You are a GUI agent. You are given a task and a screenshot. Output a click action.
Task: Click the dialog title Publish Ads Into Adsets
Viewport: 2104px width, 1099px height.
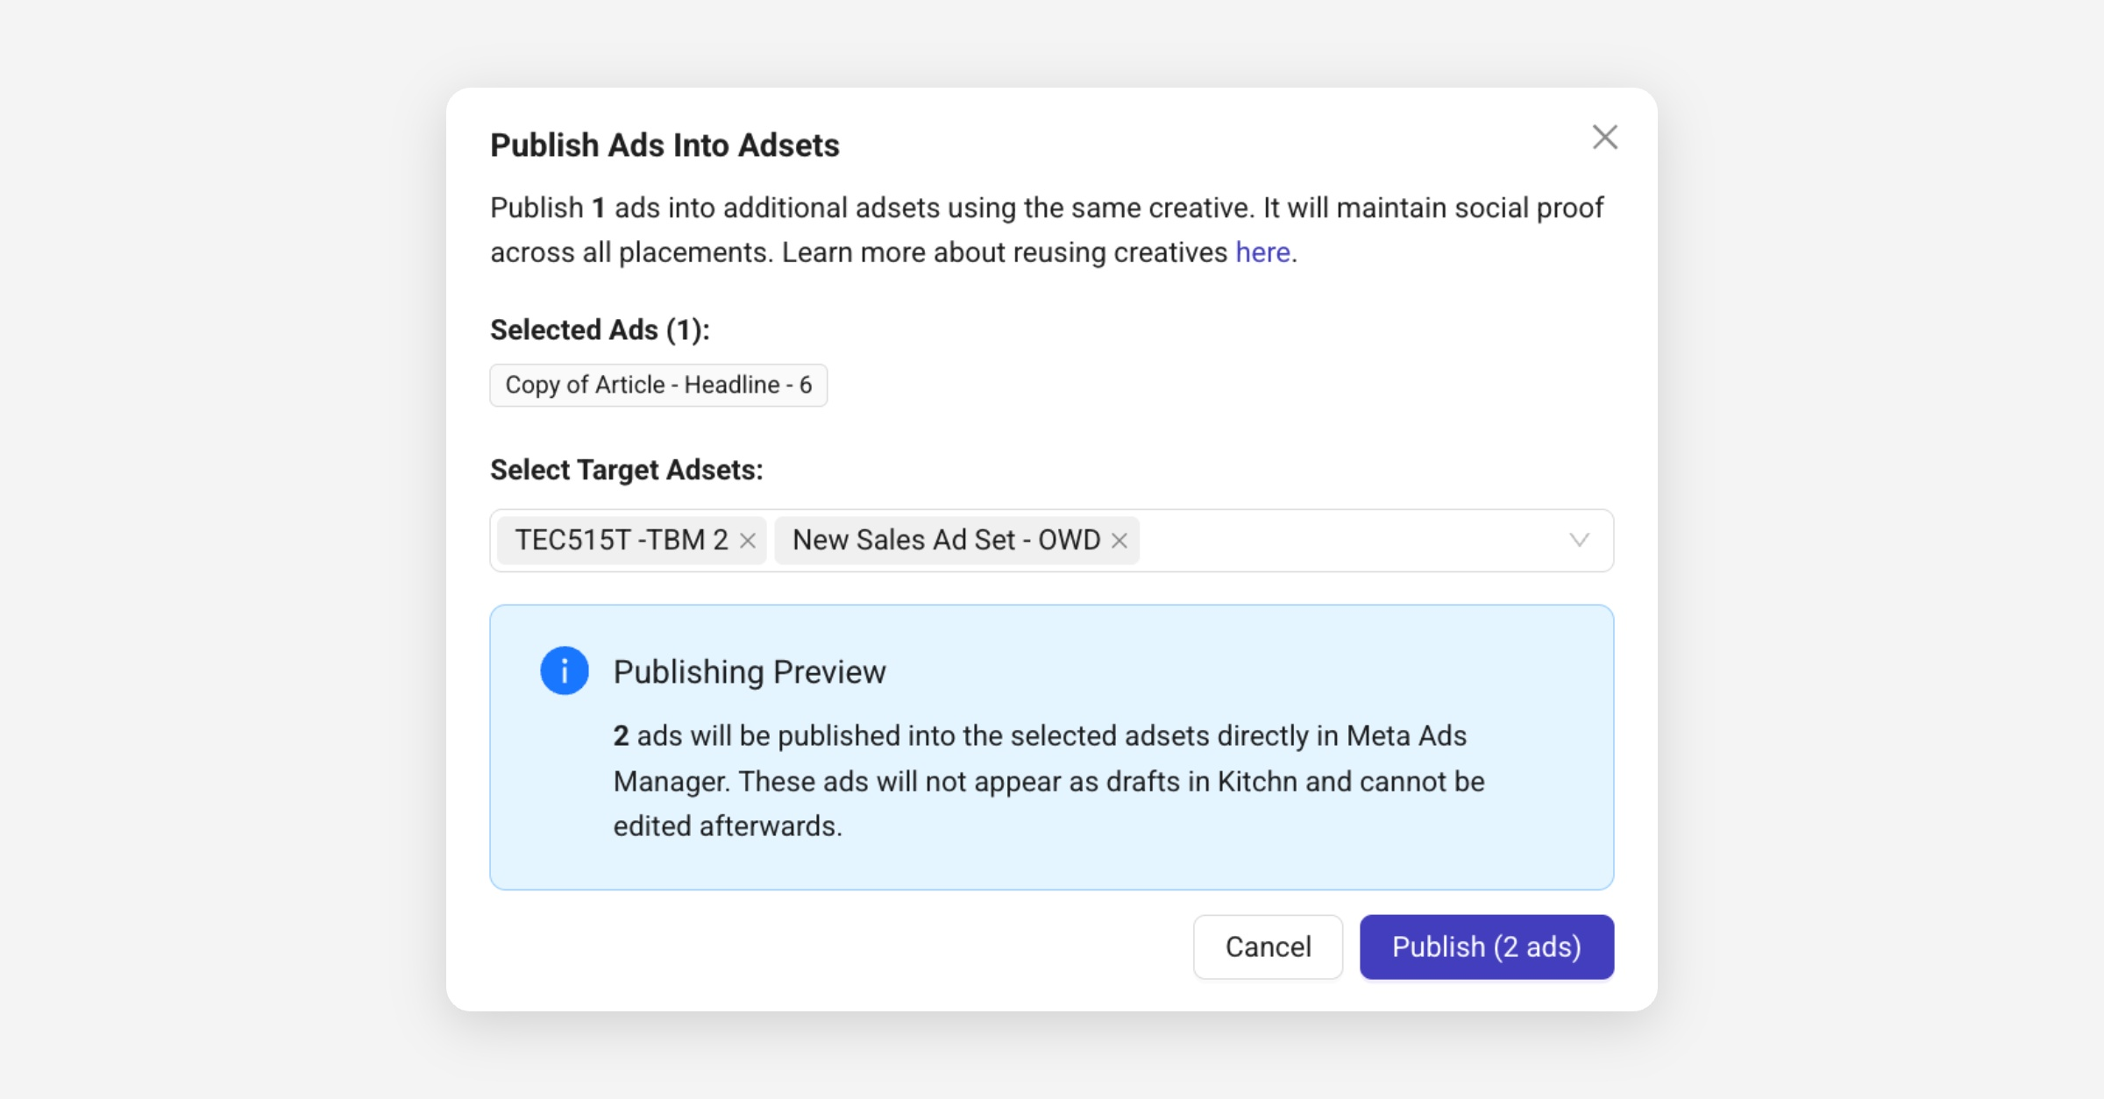665,145
